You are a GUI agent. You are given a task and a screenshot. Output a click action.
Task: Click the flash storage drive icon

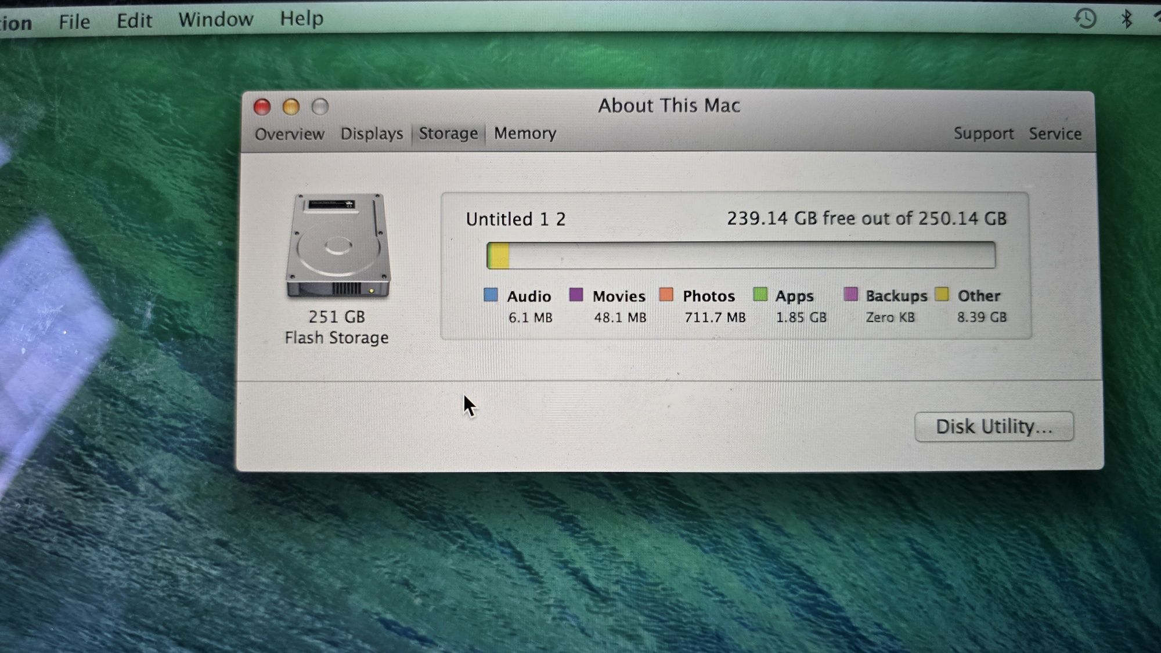coord(338,246)
